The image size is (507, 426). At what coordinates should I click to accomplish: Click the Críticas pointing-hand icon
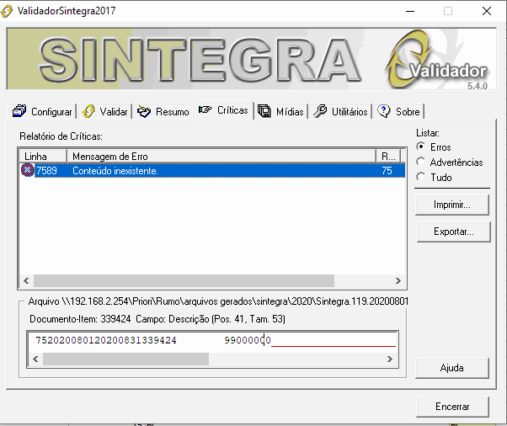(205, 110)
